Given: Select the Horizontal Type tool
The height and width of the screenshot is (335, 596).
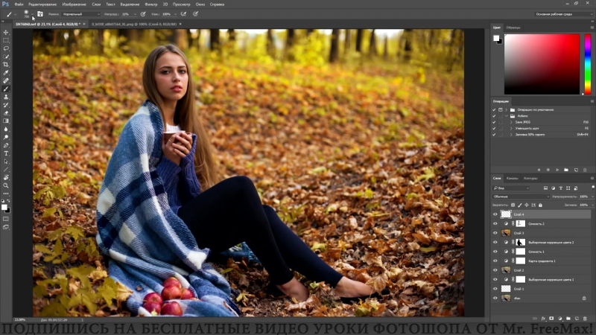Looking at the screenshot, I should pos(6,153).
